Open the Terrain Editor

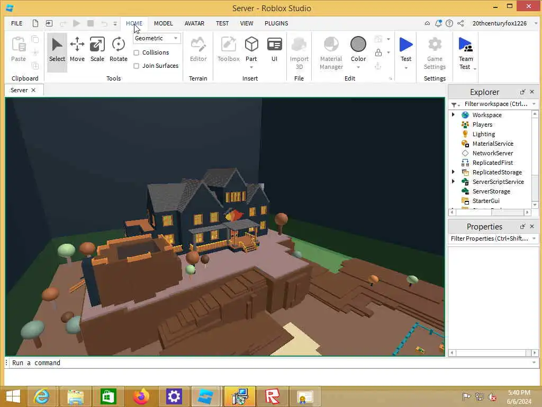[x=198, y=50]
